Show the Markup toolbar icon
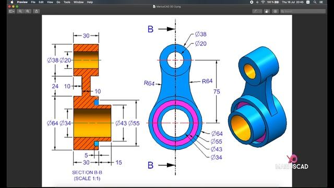 coord(275,11)
